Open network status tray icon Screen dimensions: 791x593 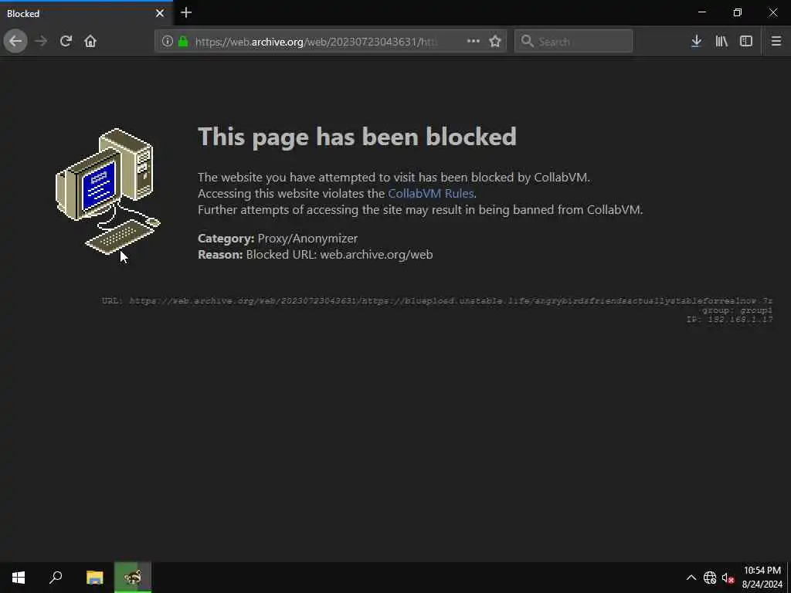(710, 578)
